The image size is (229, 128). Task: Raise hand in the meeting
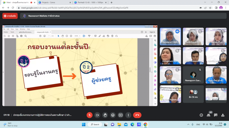point(105,115)
